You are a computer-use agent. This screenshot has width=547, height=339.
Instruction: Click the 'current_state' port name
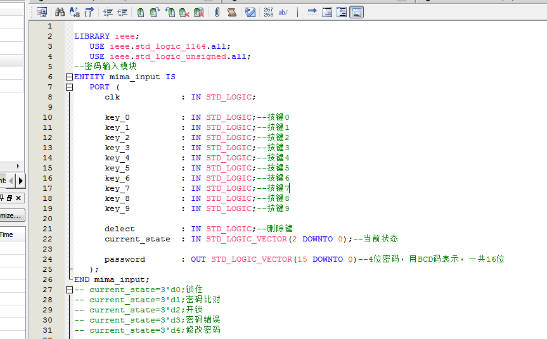click(x=138, y=239)
